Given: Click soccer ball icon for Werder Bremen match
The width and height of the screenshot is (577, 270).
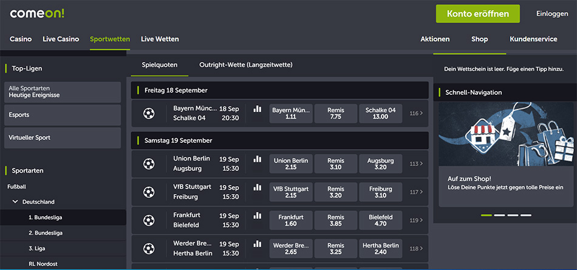Looking at the screenshot, I should click(x=149, y=249).
